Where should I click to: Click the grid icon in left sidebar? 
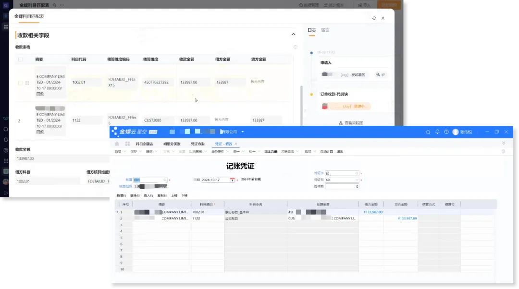[x=6, y=27]
